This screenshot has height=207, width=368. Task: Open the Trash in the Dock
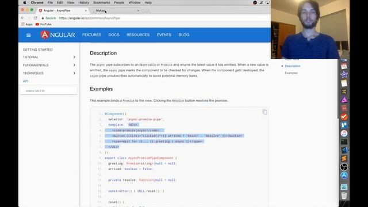point(344,195)
